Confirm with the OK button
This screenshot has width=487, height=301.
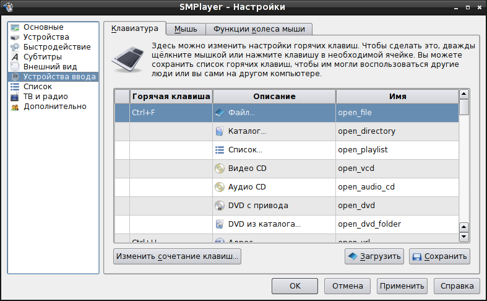click(x=295, y=286)
